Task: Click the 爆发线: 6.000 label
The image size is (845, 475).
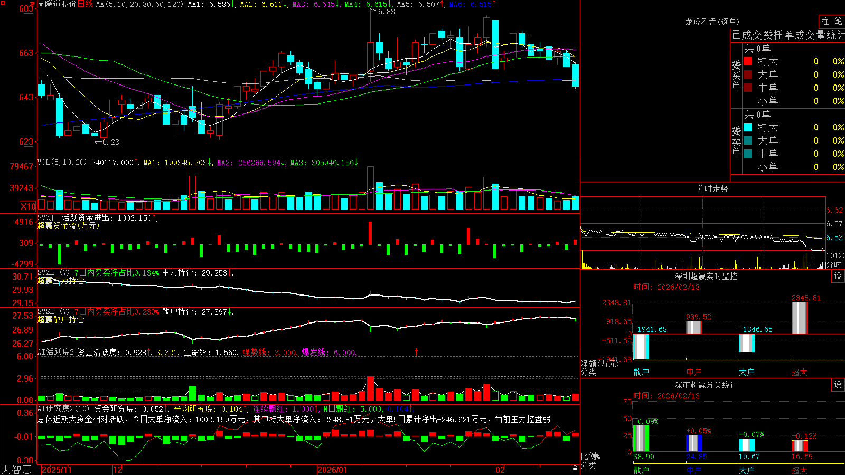Action: [x=328, y=352]
